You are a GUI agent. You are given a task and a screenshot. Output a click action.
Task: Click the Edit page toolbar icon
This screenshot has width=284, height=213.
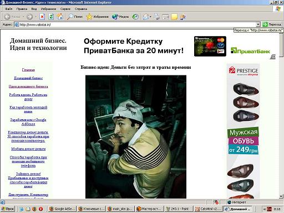click(165, 17)
